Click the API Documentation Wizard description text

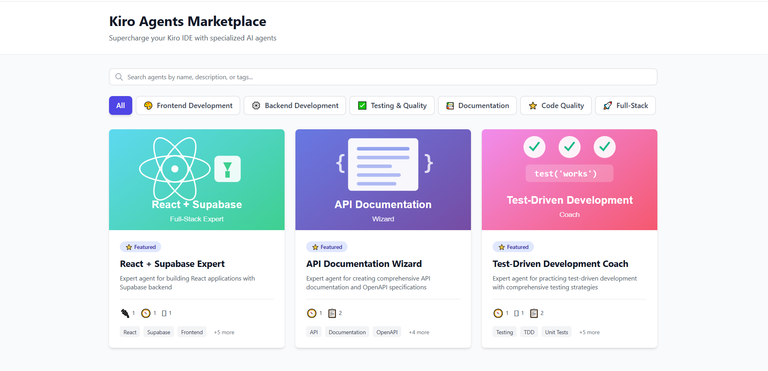[368, 283]
